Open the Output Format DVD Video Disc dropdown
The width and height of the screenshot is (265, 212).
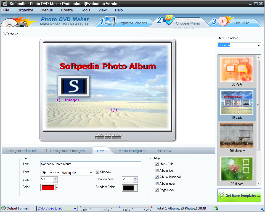click(x=75, y=208)
